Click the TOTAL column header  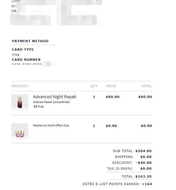(146, 86)
